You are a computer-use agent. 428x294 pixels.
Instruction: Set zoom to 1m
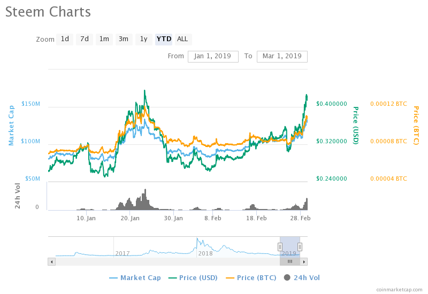point(104,39)
